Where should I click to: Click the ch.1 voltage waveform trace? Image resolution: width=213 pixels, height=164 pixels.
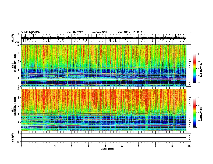click(104, 38)
